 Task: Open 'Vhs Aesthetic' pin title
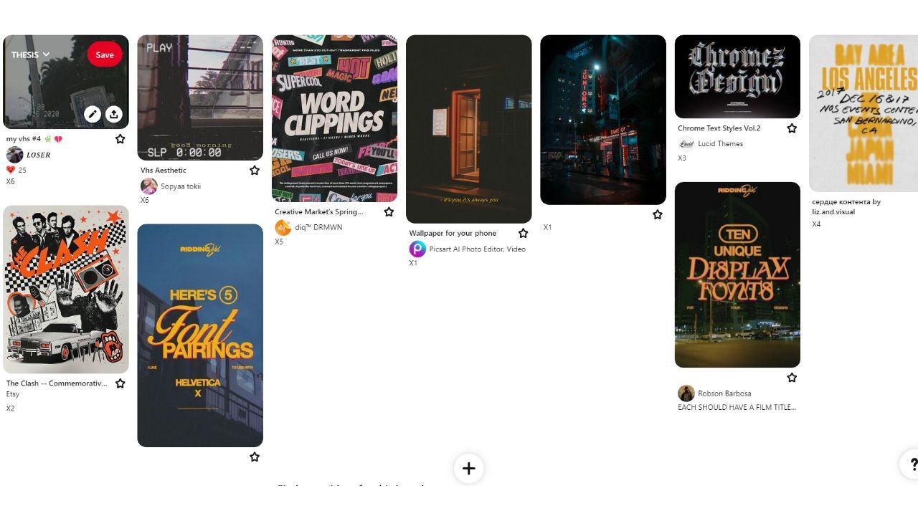tap(164, 171)
